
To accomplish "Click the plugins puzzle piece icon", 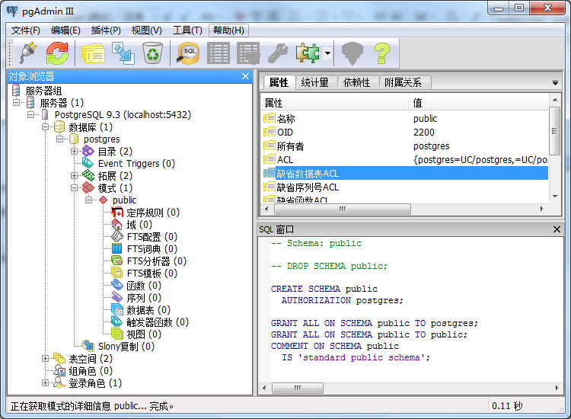I will click(x=308, y=53).
